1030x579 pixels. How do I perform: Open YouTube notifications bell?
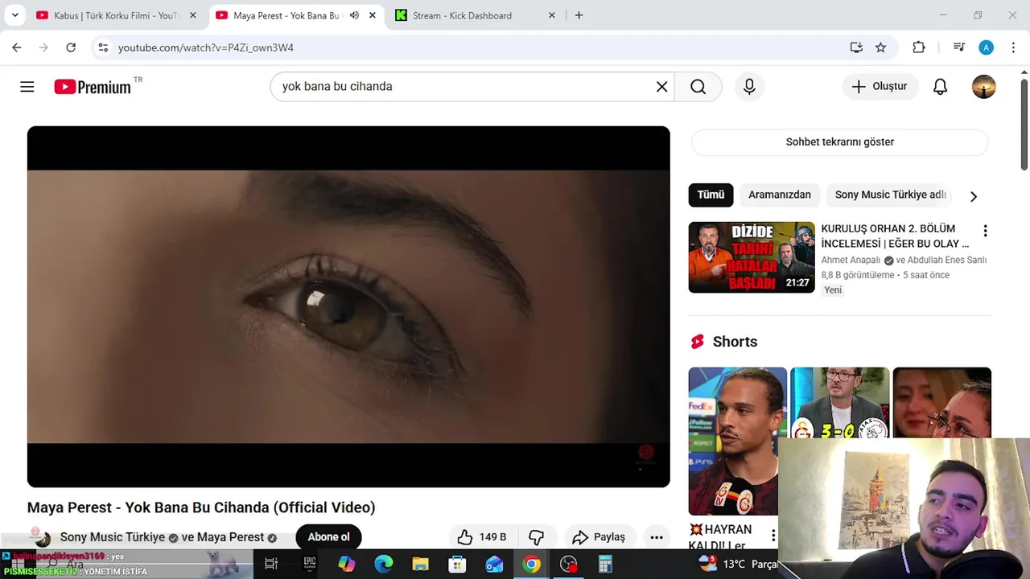[x=940, y=87]
